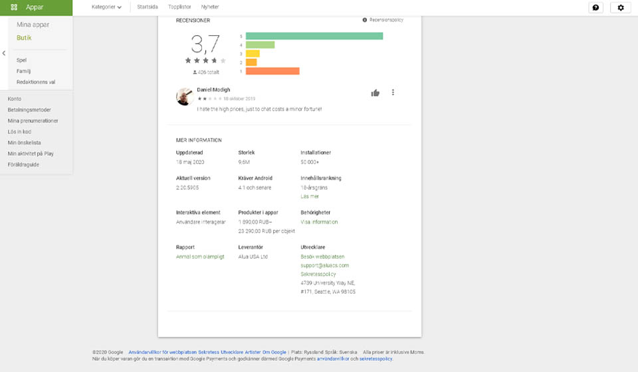Collapse the sidebar with left arrow

pyautogui.click(x=4, y=53)
